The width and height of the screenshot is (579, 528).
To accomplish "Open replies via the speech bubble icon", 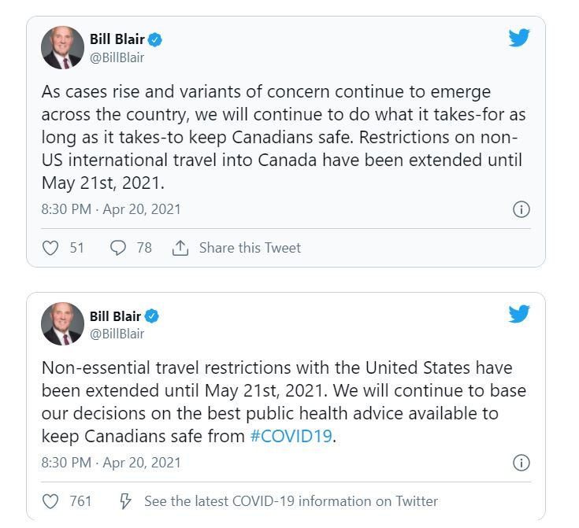I will [x=118, y=248].
